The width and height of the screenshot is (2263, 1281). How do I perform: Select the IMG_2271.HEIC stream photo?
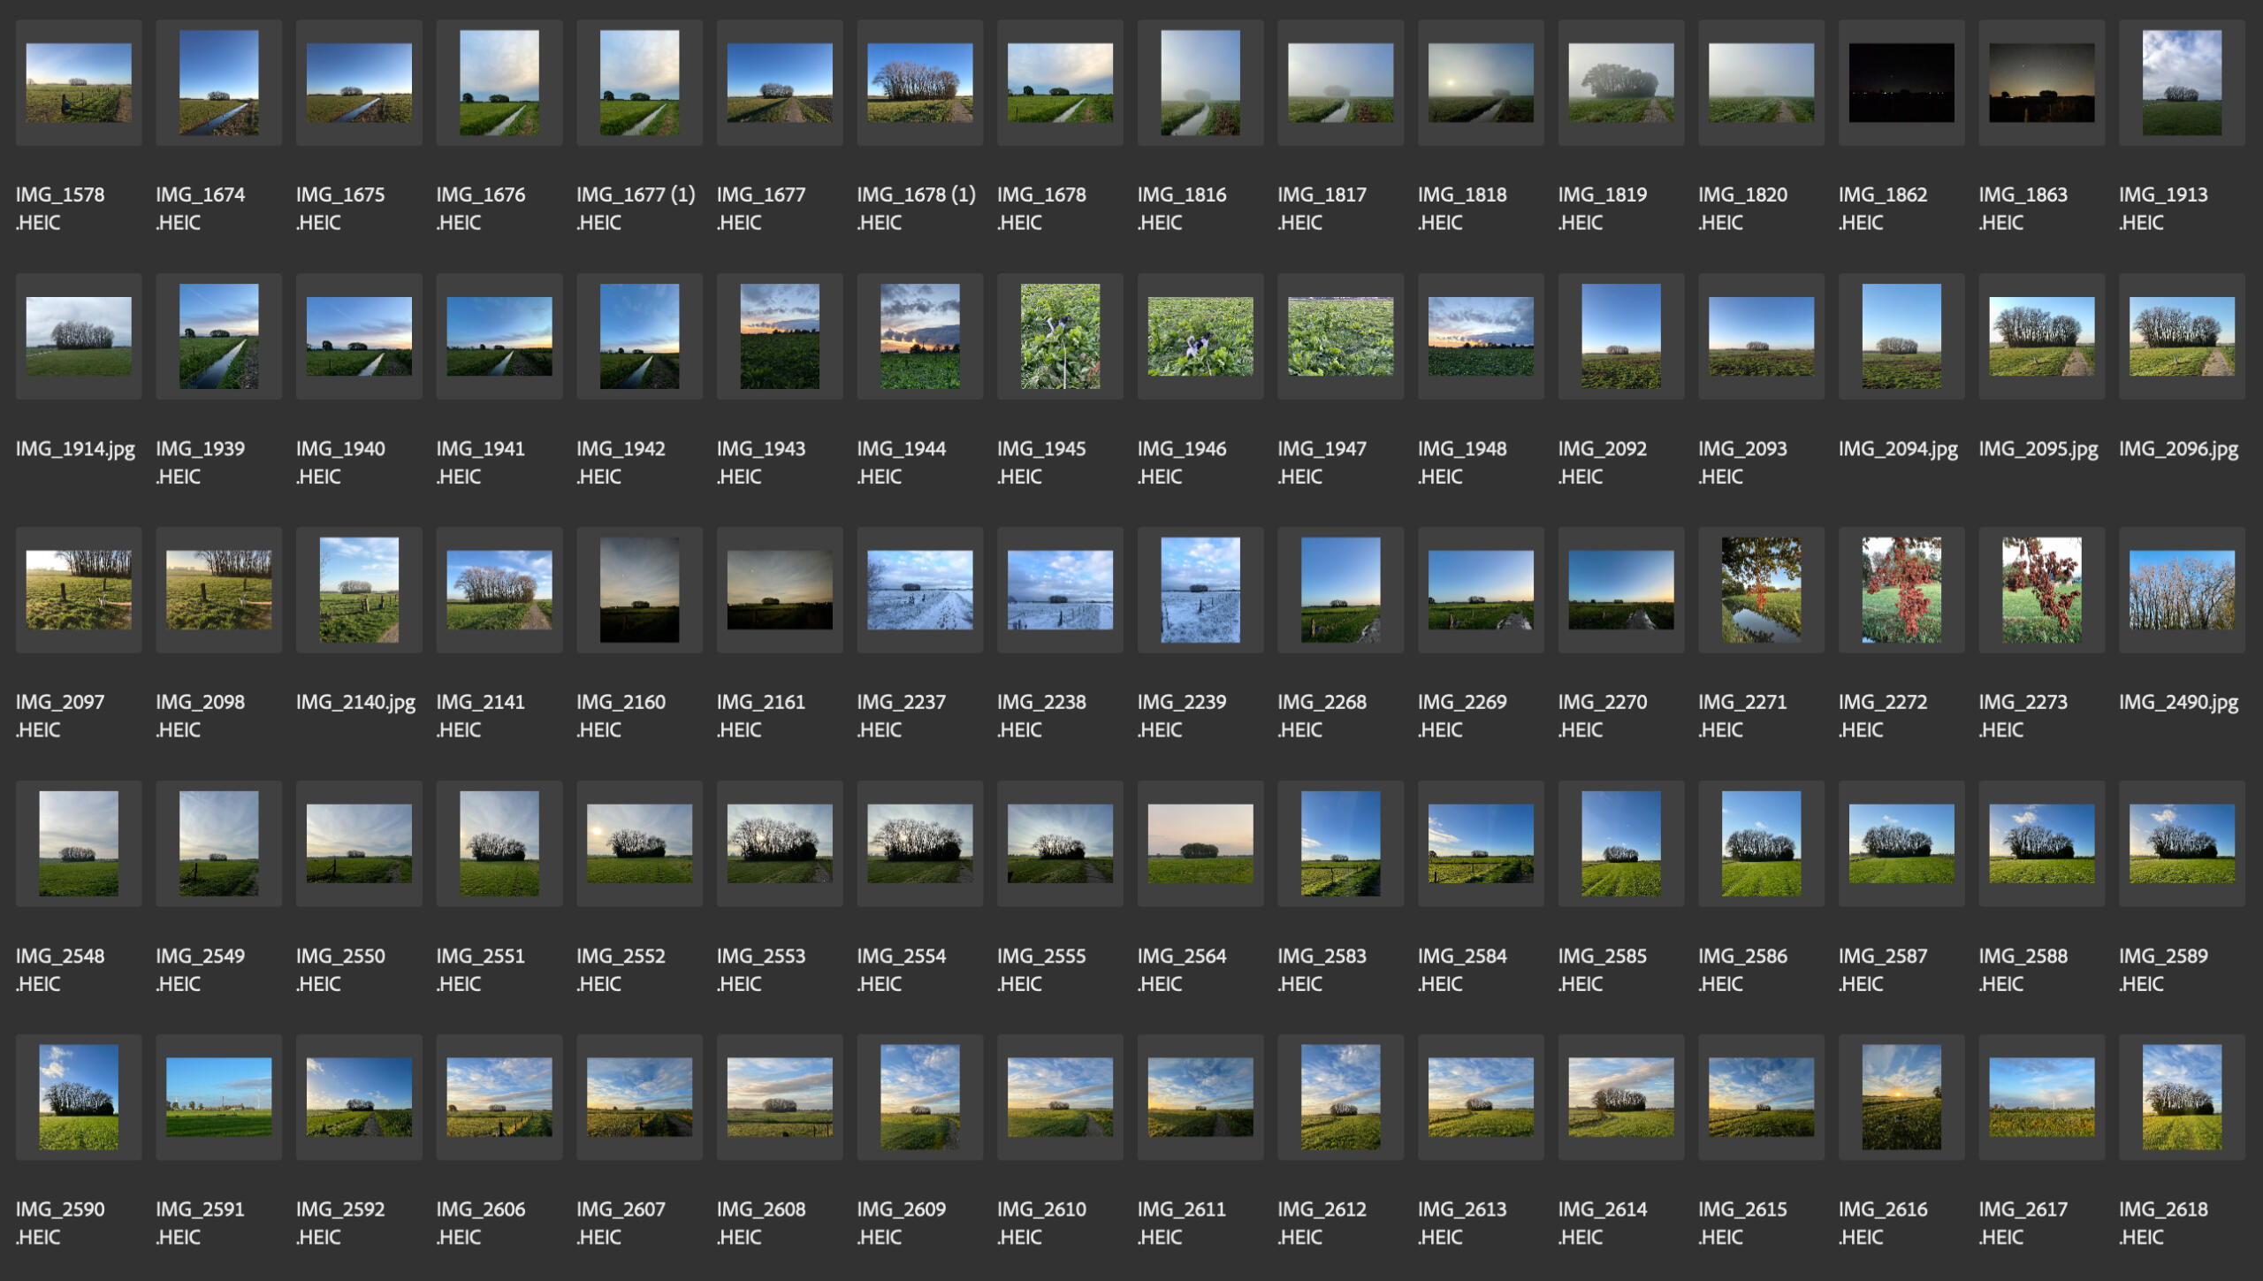[x=1760, y=590]
